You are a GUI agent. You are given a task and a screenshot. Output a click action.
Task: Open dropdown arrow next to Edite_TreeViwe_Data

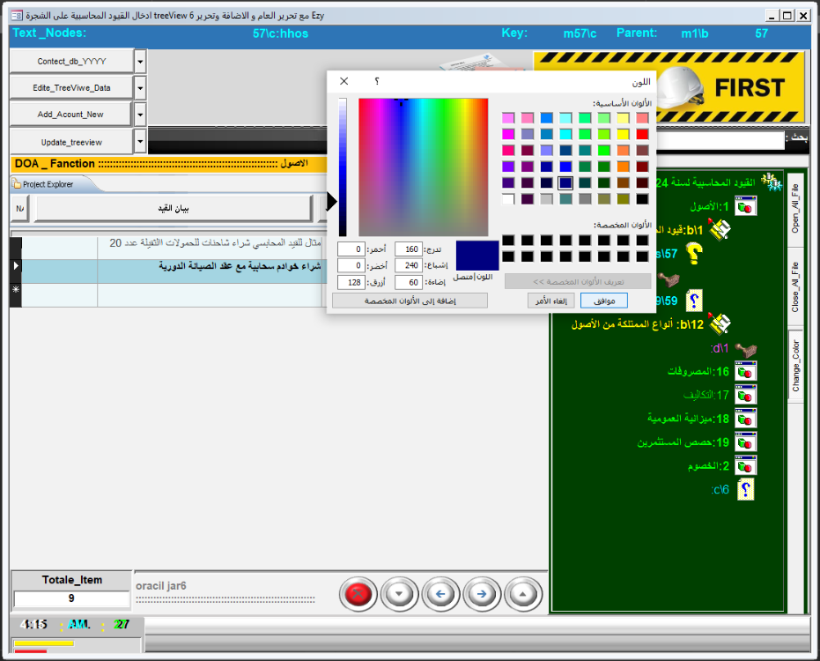pyautogui.click(x=141, y=88)
